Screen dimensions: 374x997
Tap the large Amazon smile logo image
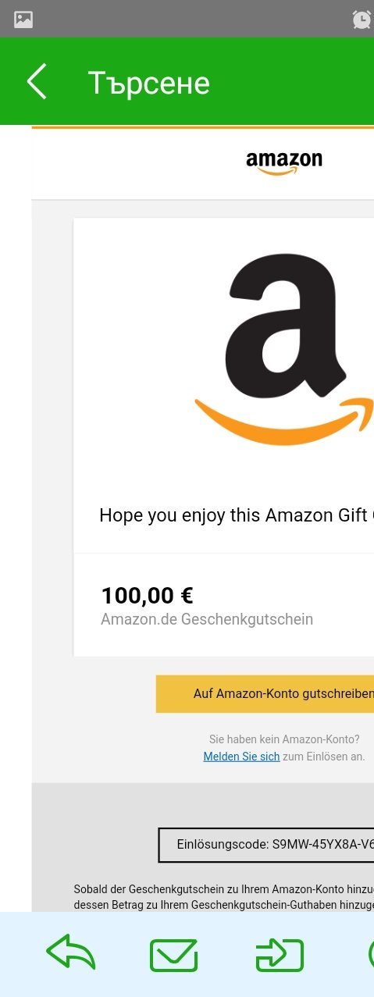point(284,348)
